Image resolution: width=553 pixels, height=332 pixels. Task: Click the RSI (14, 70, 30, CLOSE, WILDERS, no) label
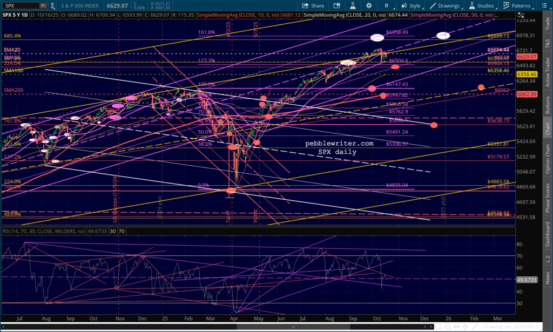coord(44,231)
